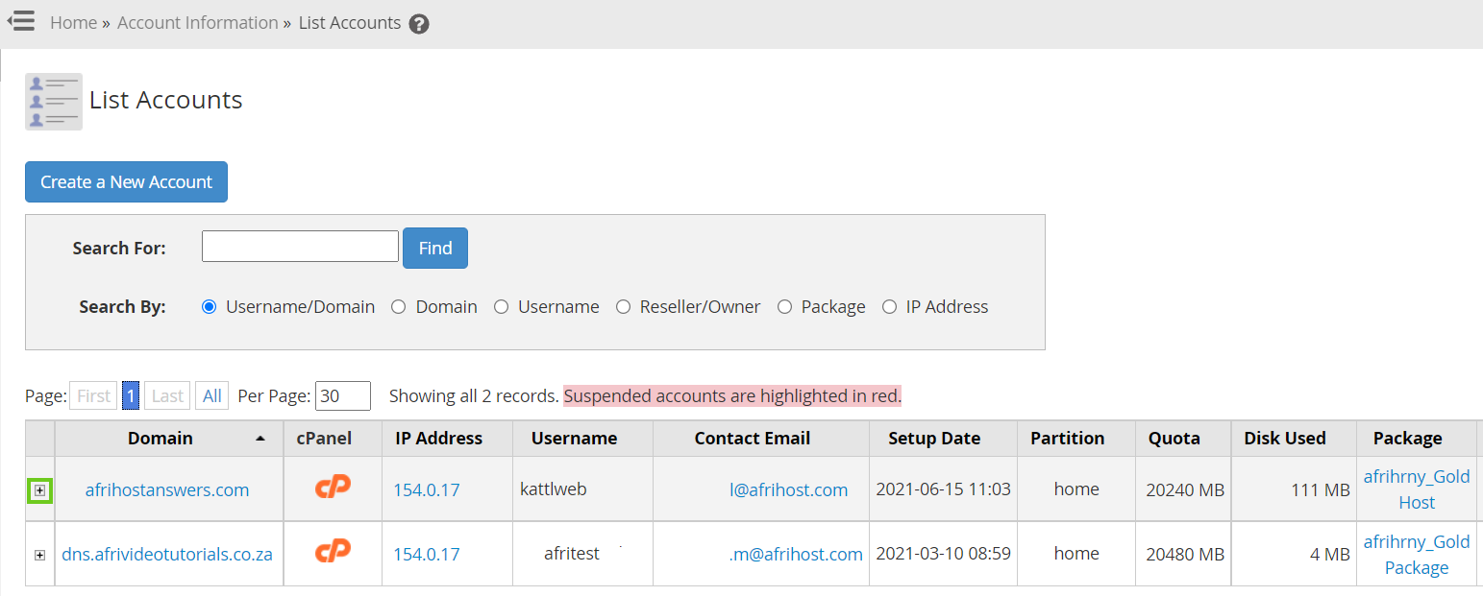Select the Username search radio option
1483x596 pixels.
pos(501,307)
